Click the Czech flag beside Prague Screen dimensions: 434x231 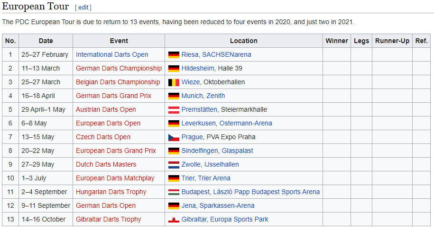click(174, 137)
